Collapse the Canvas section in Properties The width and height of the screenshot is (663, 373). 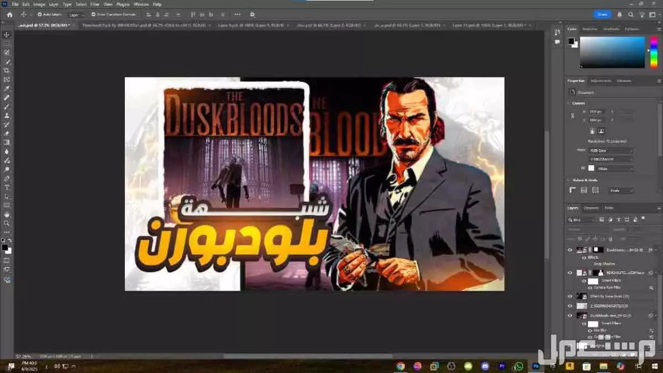tap(569, 103)
